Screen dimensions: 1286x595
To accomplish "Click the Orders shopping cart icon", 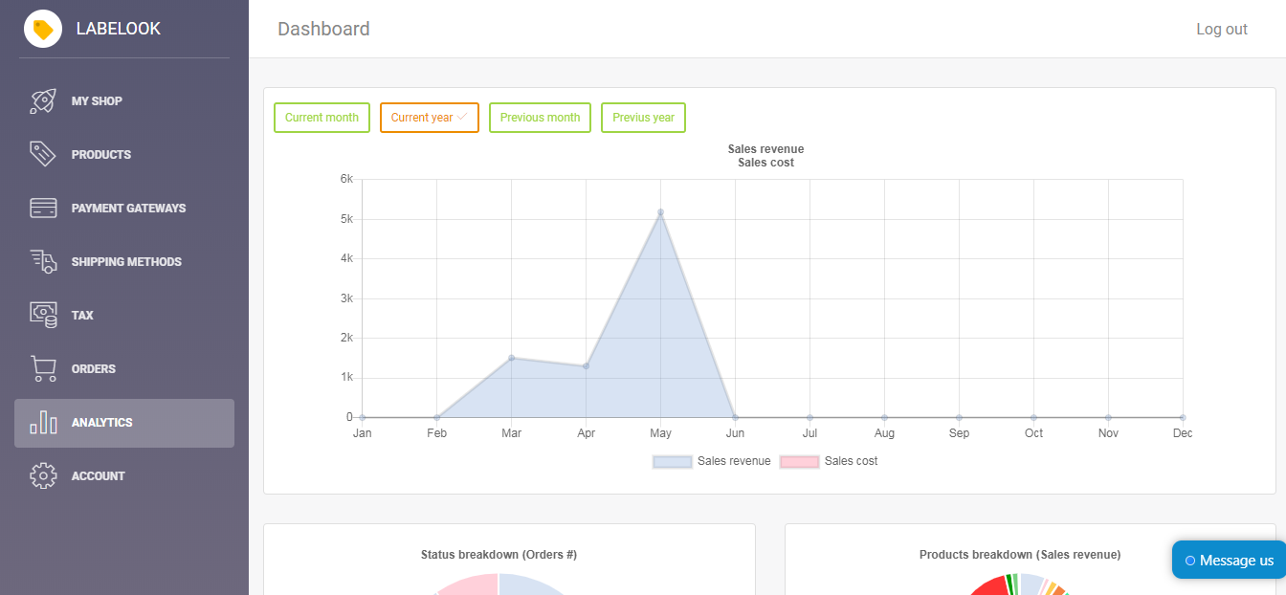I will tap(43, 368).
